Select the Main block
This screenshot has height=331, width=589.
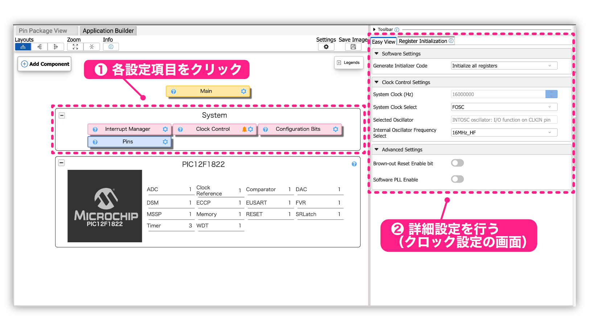pyautogui.click(x=208, y=91)
